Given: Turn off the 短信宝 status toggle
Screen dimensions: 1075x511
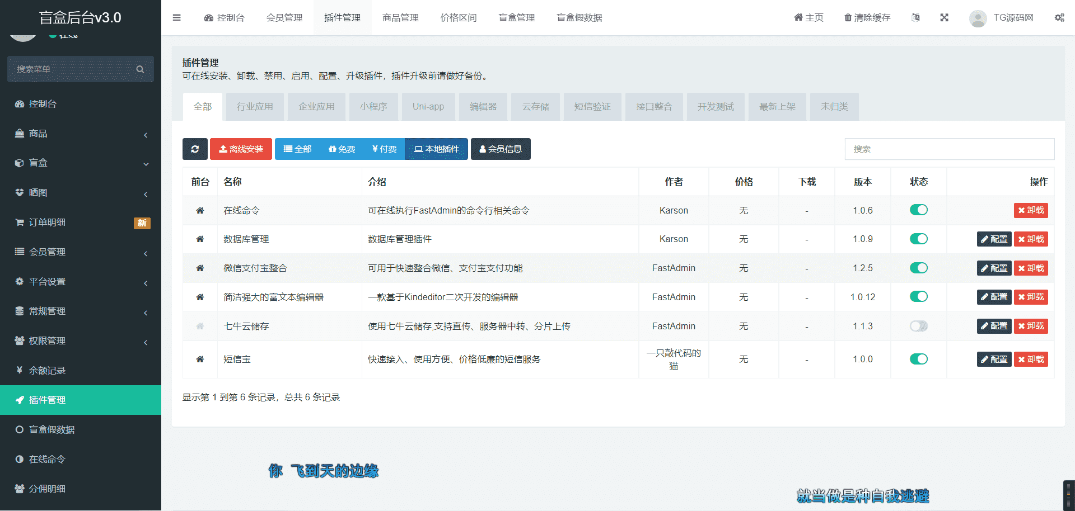Looking at the screenshot, I should pos(918,359).
